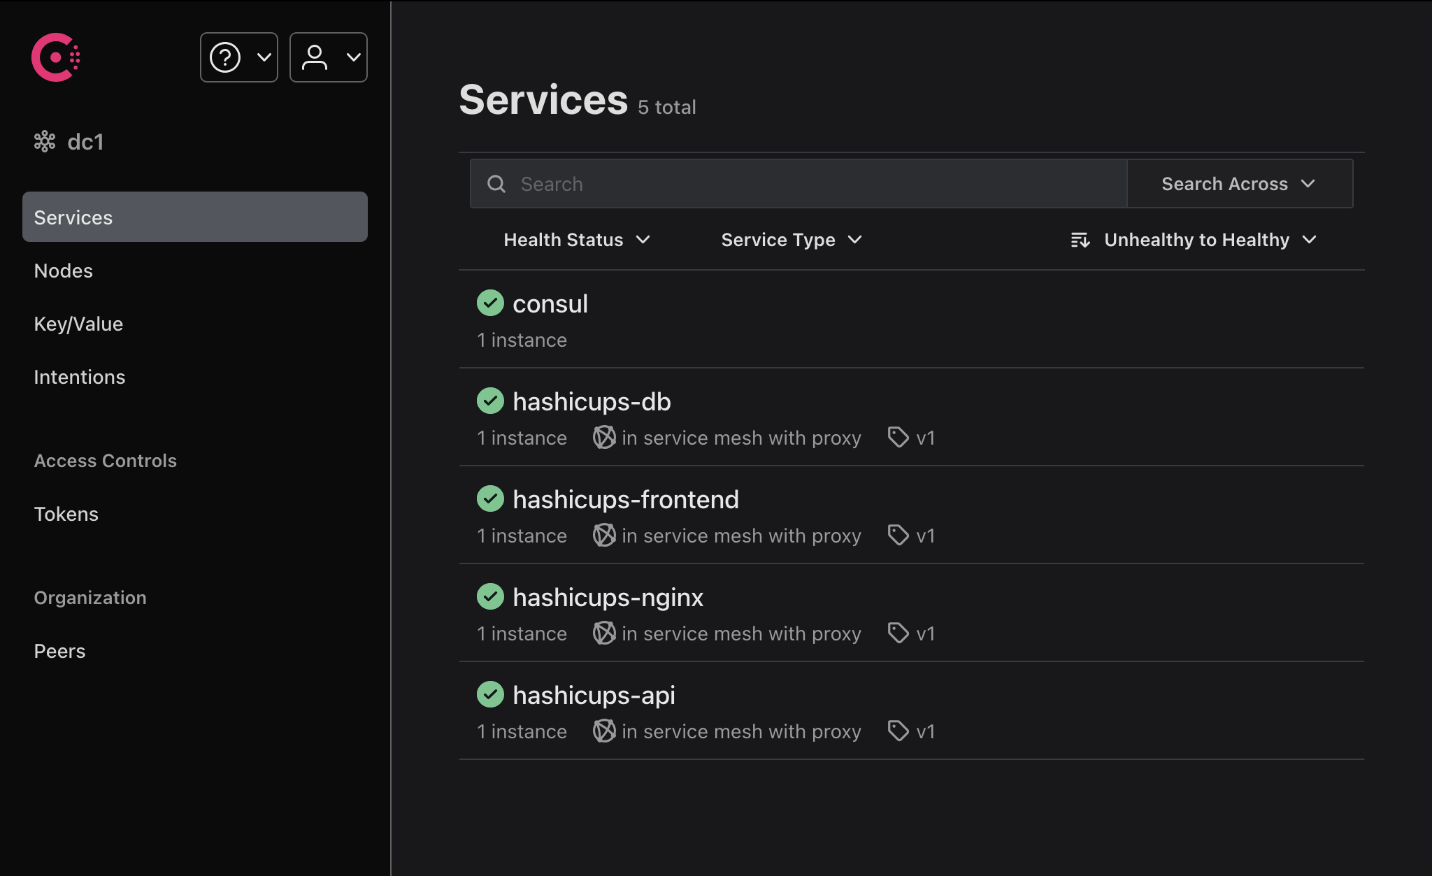
Task: Click the green health check icon beside consul
Action: coord(490,303)
